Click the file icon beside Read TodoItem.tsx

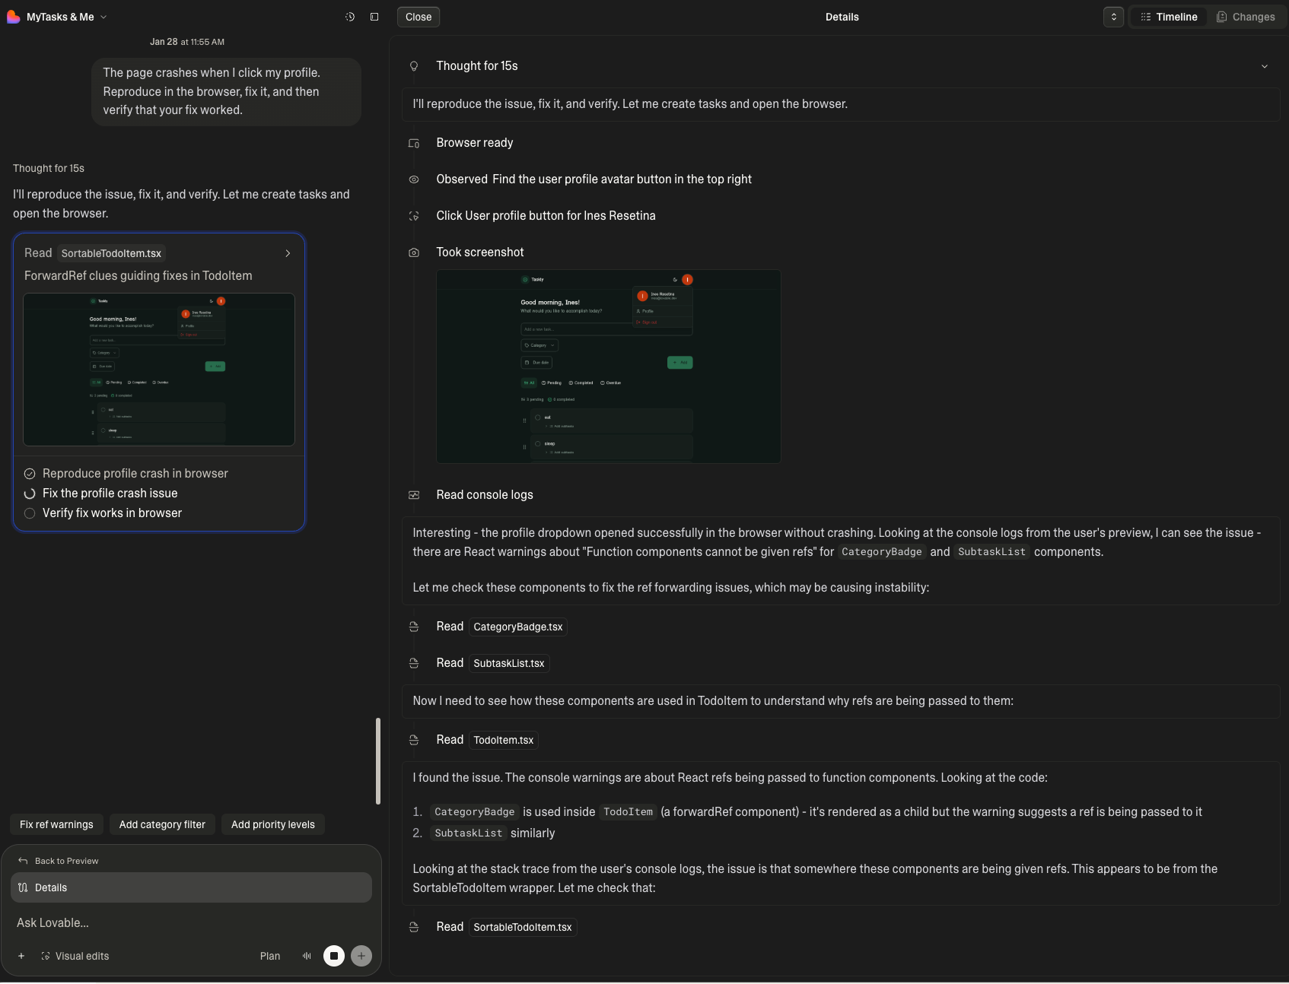pyautogui.click(x=414, y=739)
